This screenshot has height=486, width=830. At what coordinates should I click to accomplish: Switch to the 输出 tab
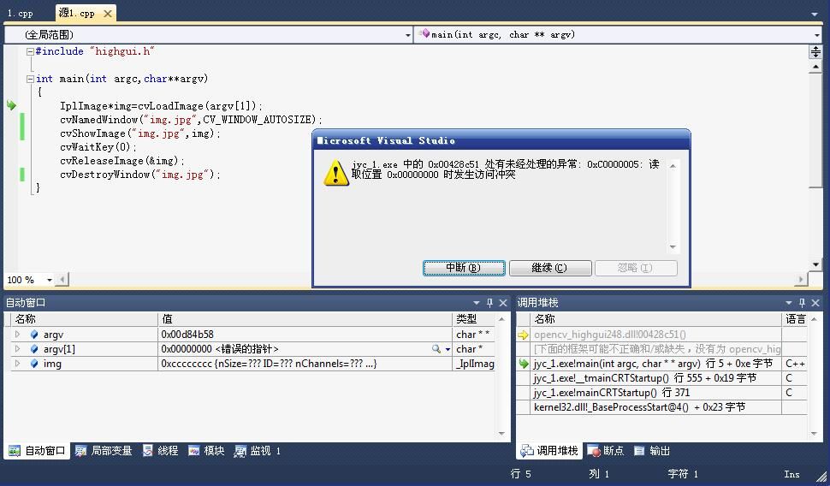652,451
